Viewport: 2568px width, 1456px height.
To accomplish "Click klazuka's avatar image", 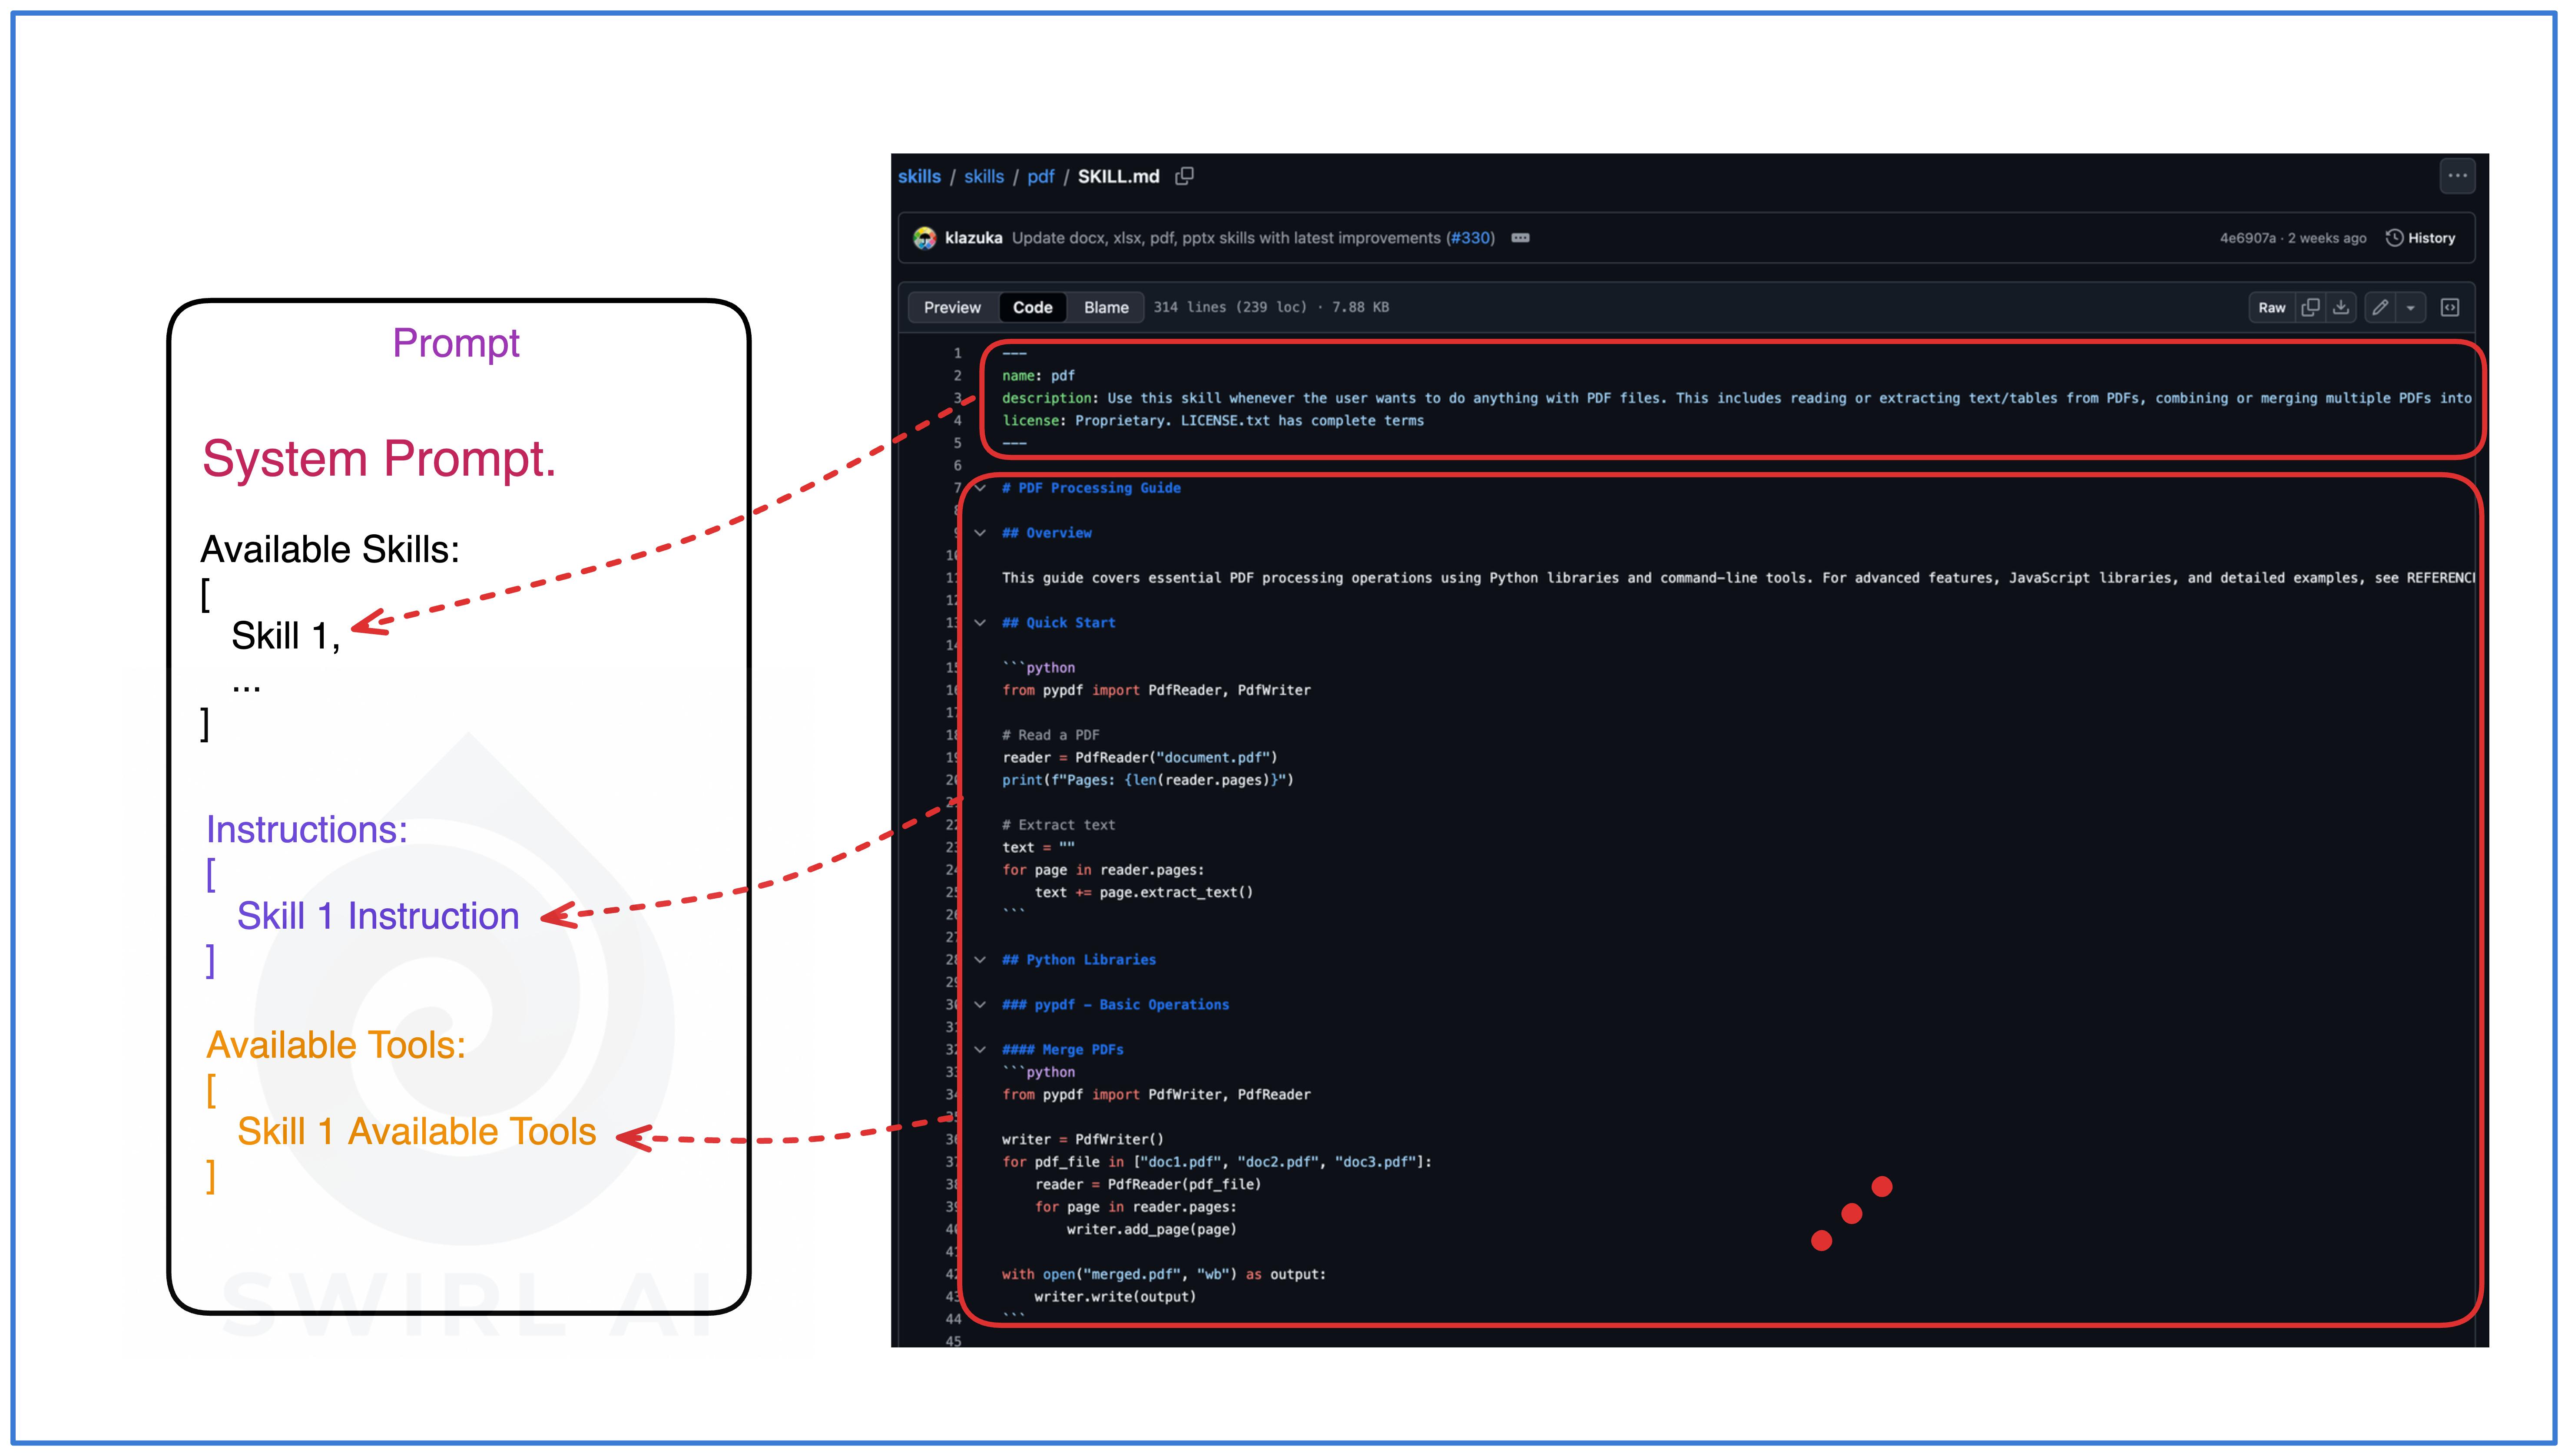I will (x=924, y=238).
